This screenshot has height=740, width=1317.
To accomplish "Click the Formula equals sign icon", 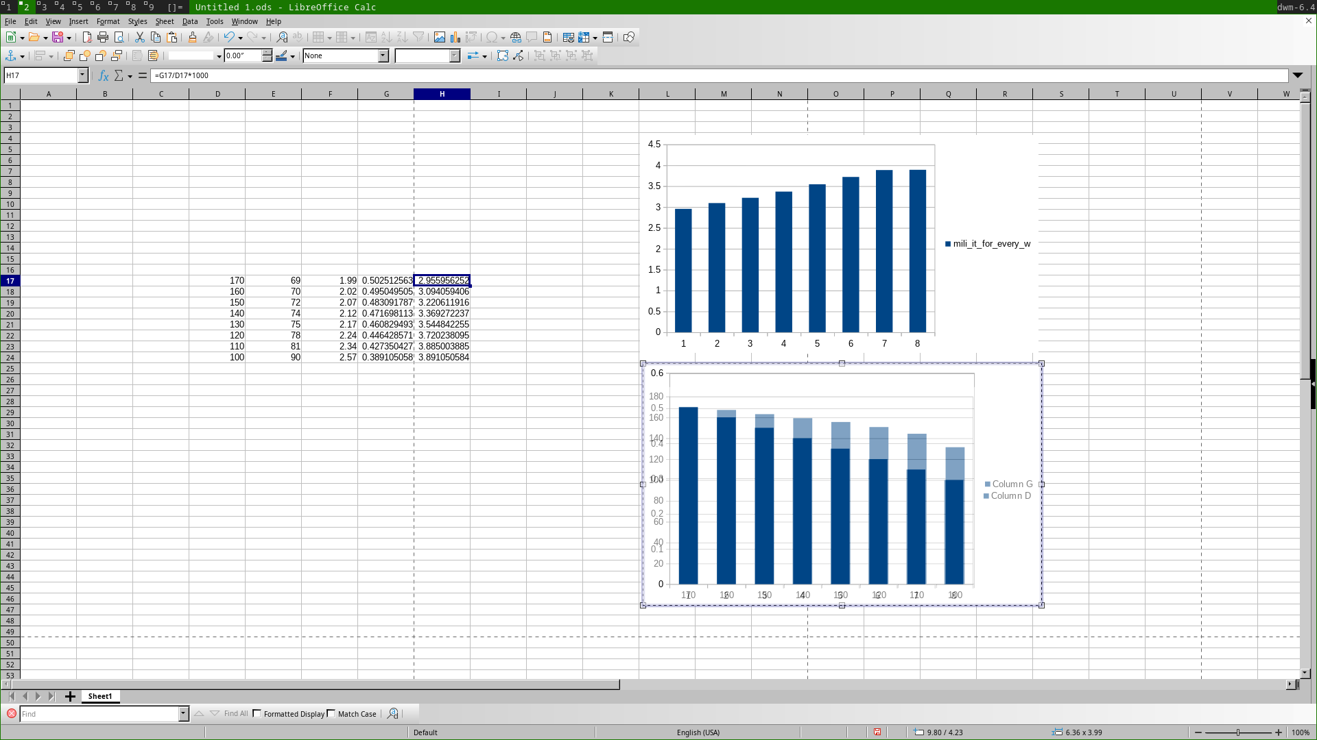I will (143, 75).
